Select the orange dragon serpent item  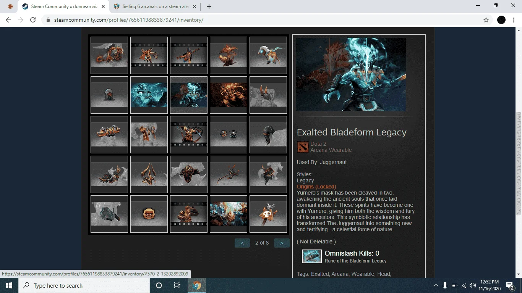pos(109,55)
